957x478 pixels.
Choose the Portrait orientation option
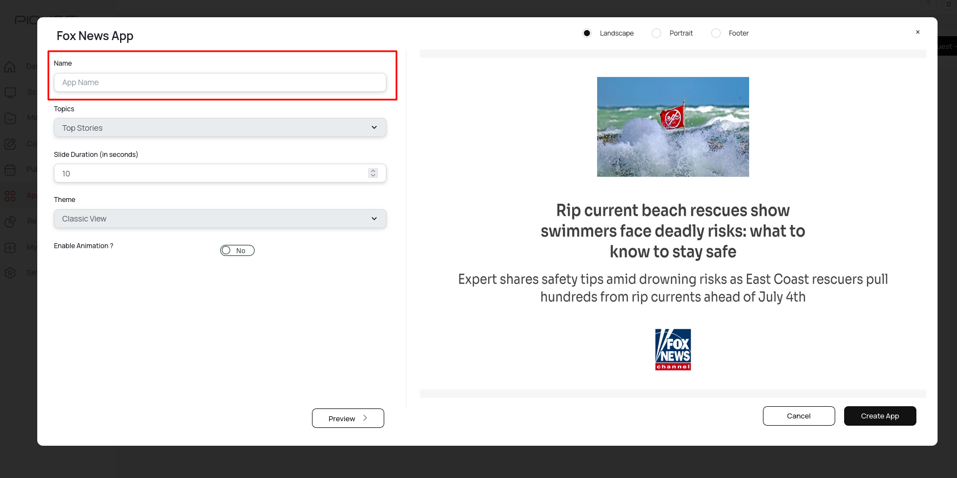coord(657,33)
